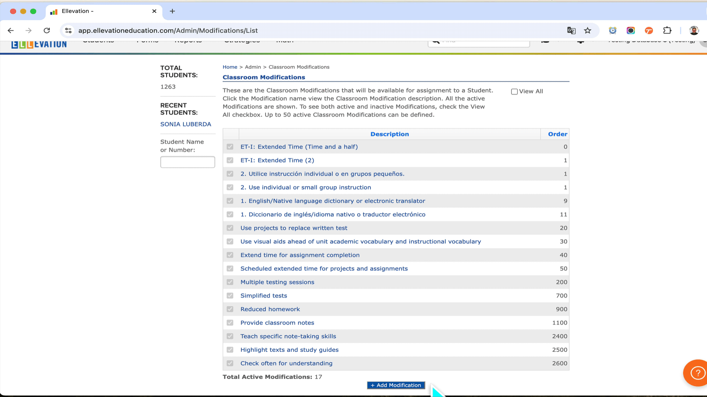Image resolution: width=707 pixels, height=397 pixels.
Task: Open the Reduced homework modification
Action: point(270,309)
